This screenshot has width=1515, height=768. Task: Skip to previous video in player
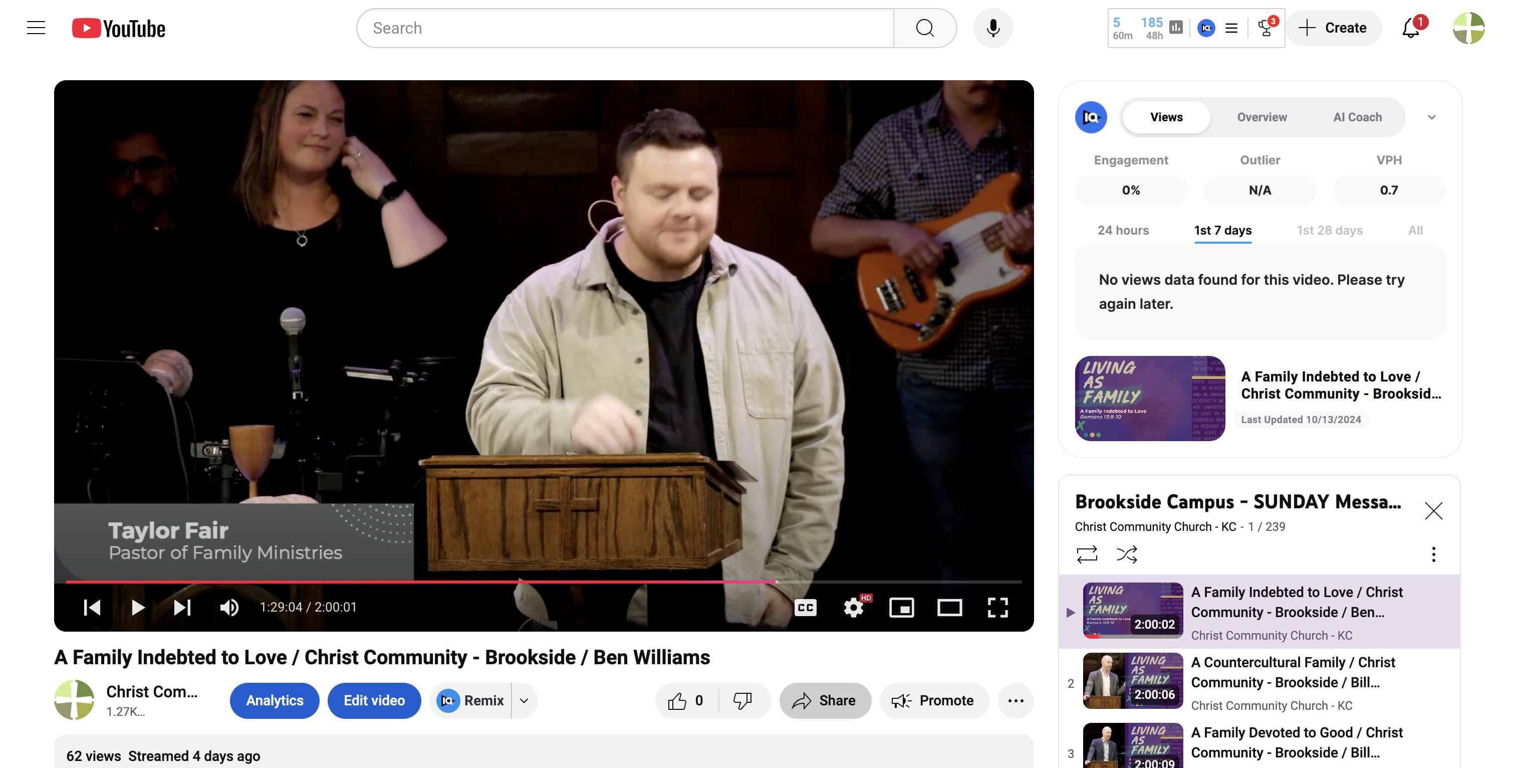(x=92, y=607)
